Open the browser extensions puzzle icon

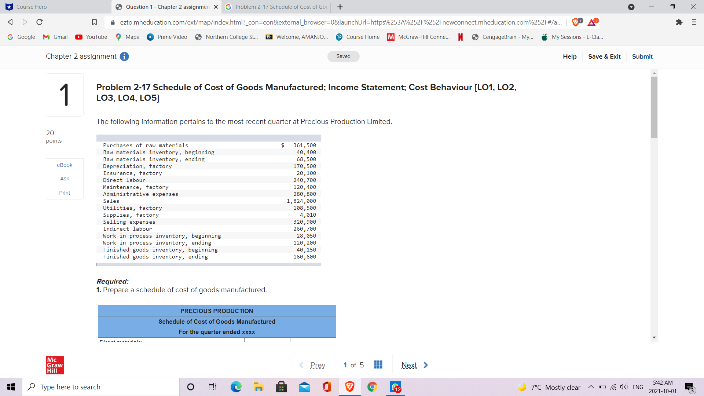tap(679, 22)
